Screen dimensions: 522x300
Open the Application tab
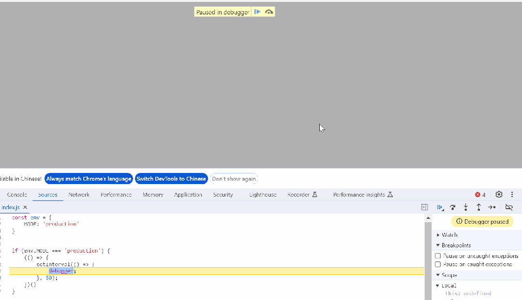point(188,195)
